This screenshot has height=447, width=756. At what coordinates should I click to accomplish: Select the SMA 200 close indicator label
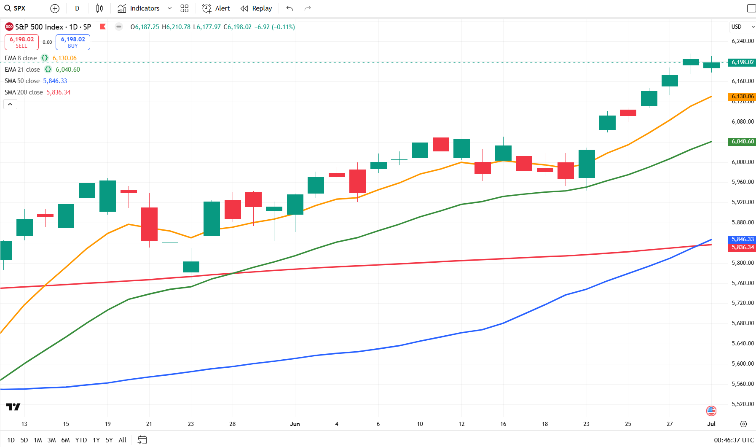coord(24,92)
